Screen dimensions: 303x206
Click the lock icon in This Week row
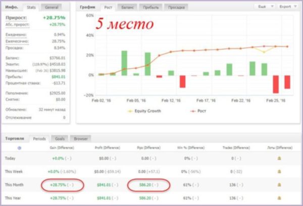[x=279, y=171]
